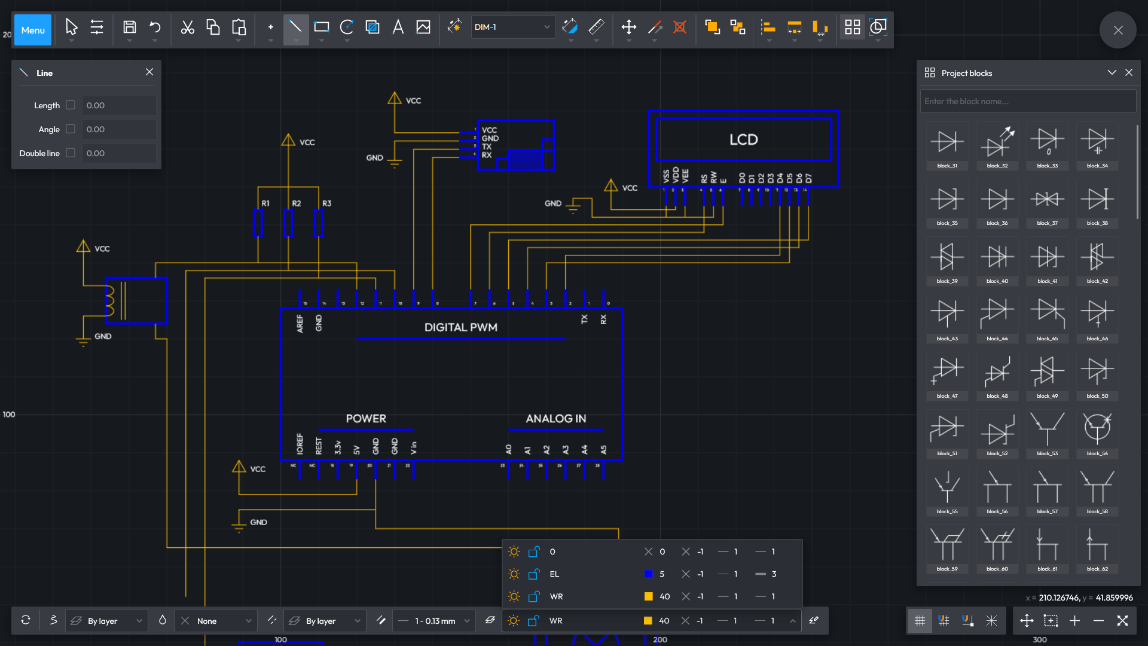Open the Menu button
The width and height of the screenshot is (1148, 646).
pos(33,30)
